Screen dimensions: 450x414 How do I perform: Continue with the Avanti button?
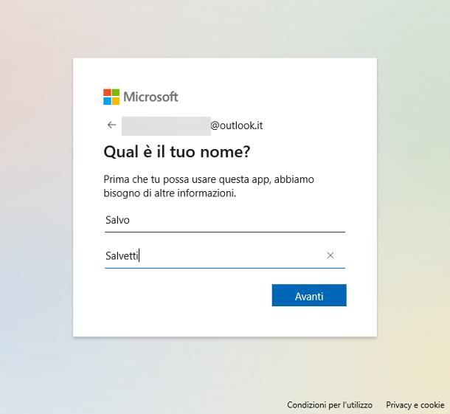[x=309, y=295]
